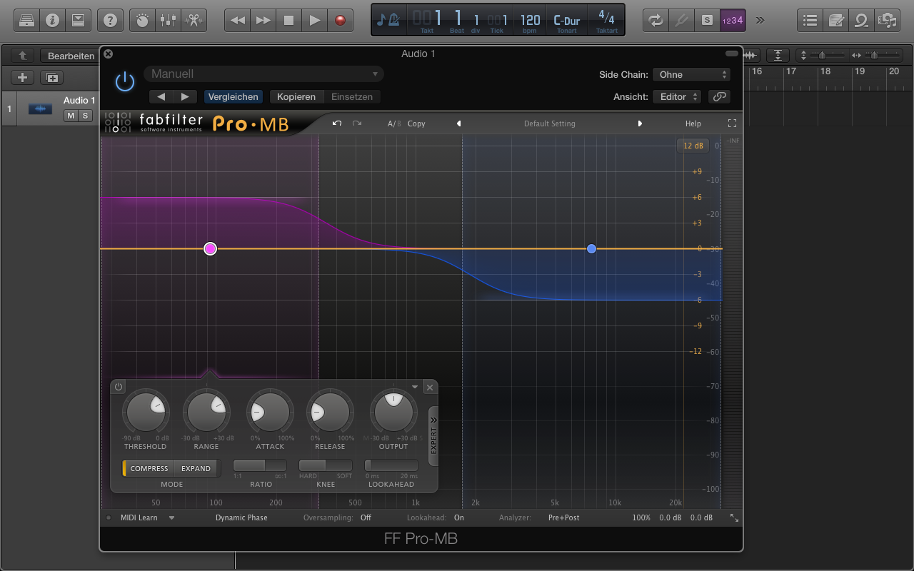Viewport: 914px width, 571px height.
Task: Mute the Audio 1 track
Action: [x=71, y=116]
